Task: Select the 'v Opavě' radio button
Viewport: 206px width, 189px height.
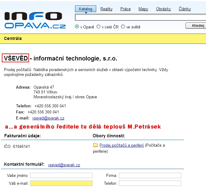Action: coord(77,27)
